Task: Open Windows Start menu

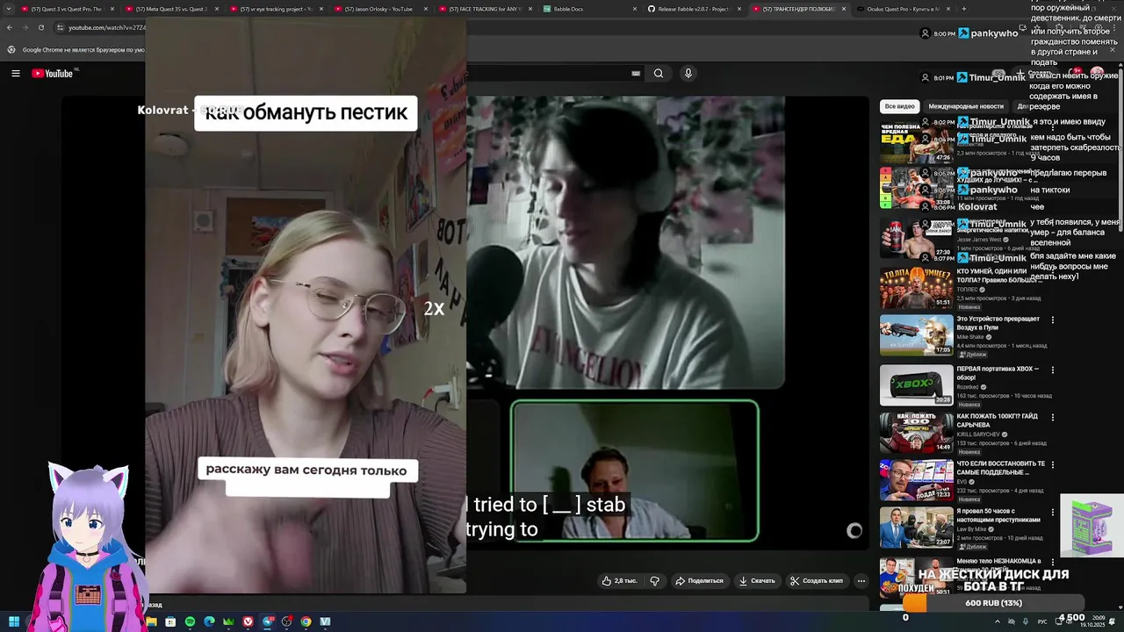Action: click(x=14, y=621)
